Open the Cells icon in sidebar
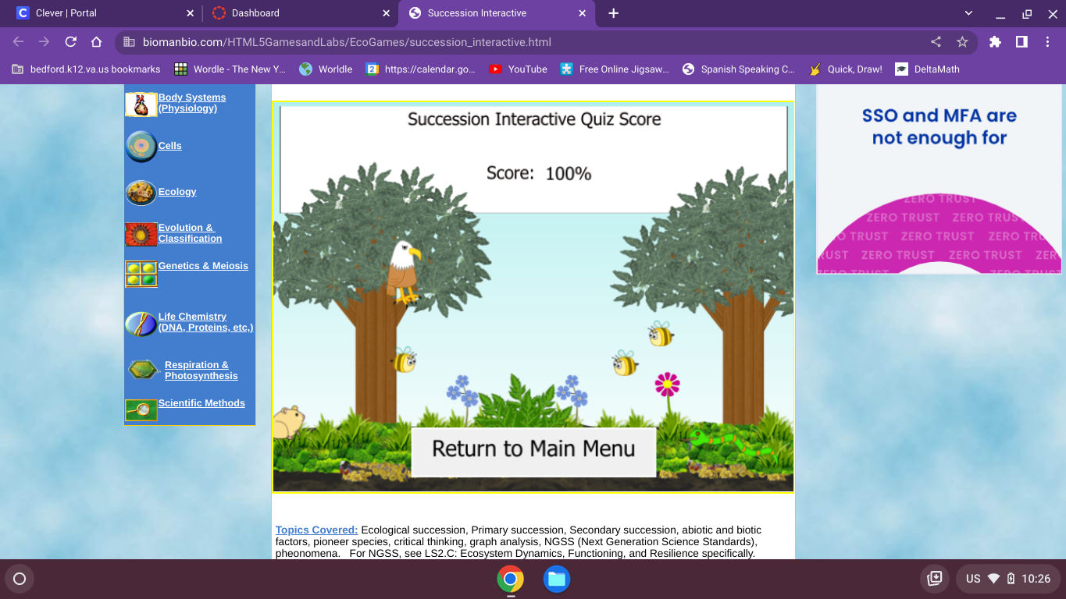 141,147
